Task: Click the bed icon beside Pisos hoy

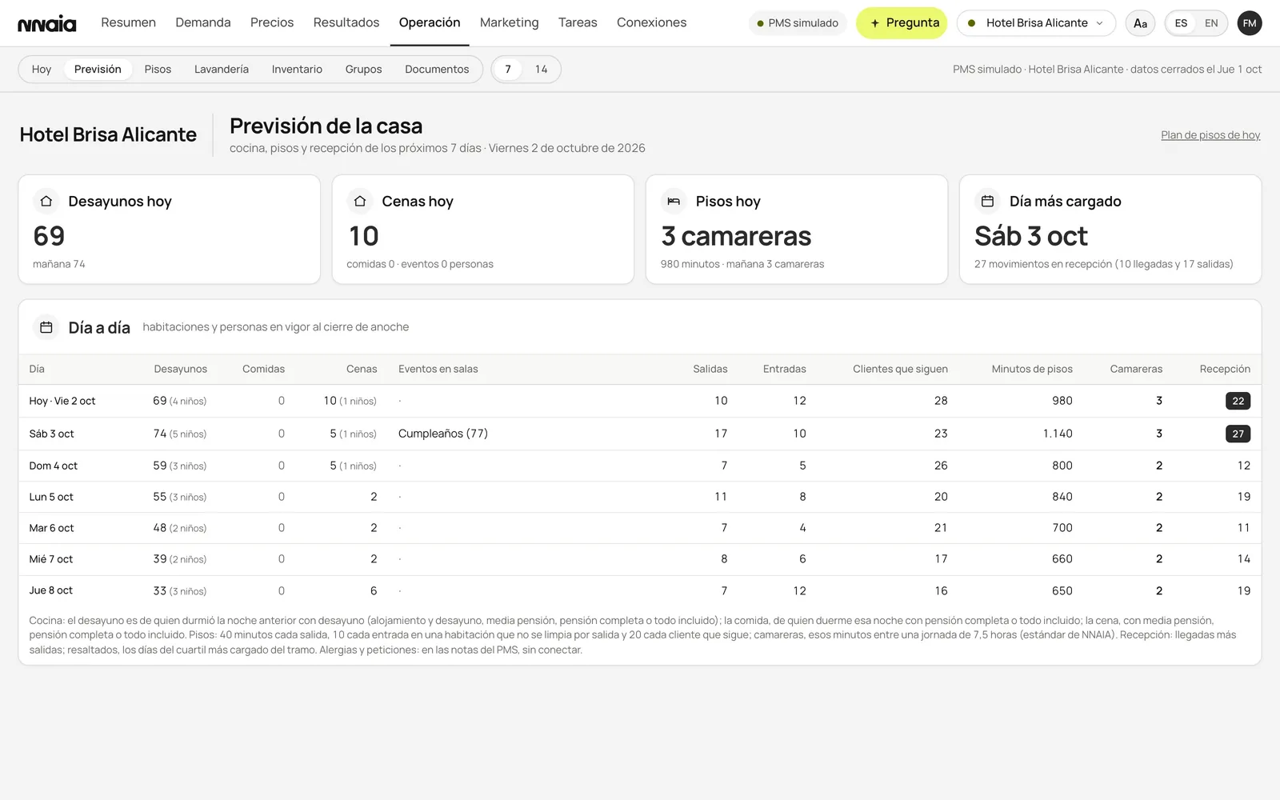Action: point(674,202)
